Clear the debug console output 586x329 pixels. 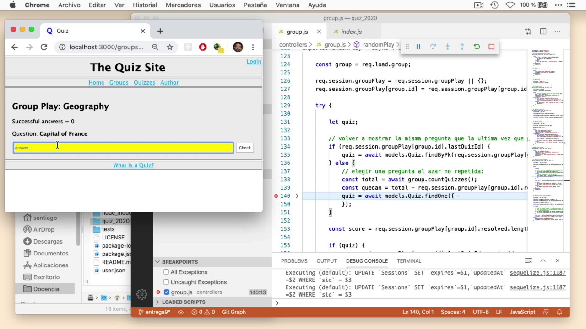(x=528, y=260)
